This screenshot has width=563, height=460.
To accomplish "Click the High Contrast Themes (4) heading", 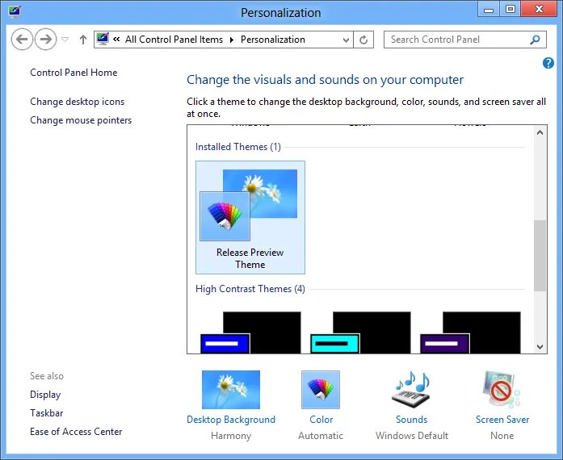I will (250, 289).
